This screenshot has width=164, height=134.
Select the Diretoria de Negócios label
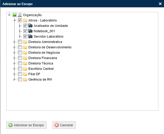[x=44, y=53]
